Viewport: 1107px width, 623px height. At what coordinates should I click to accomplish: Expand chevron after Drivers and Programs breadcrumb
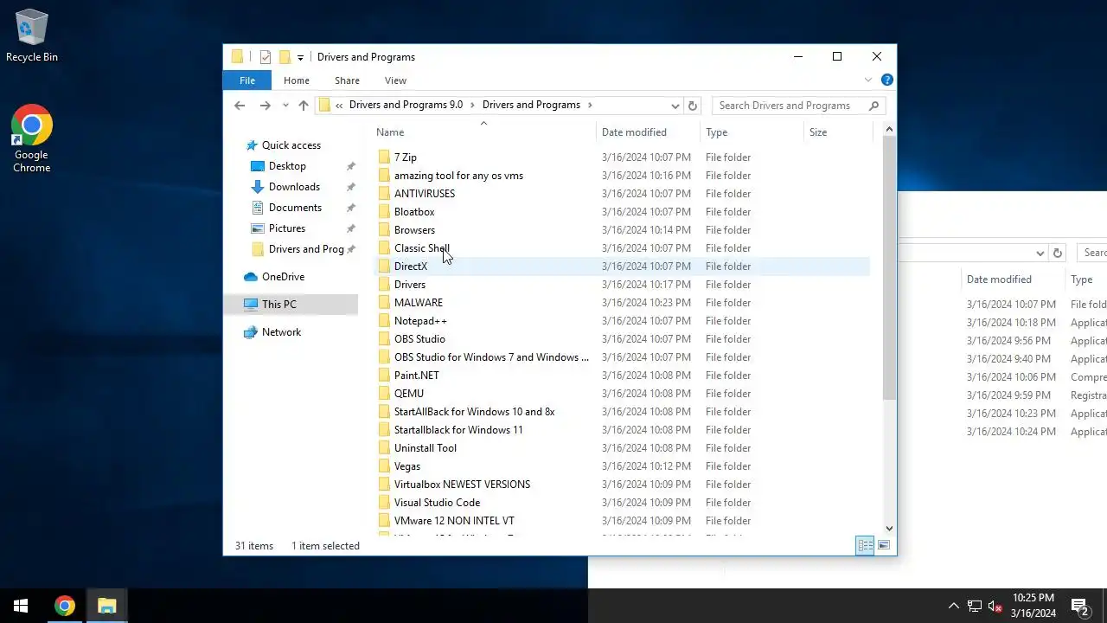(x=590, y=105)
